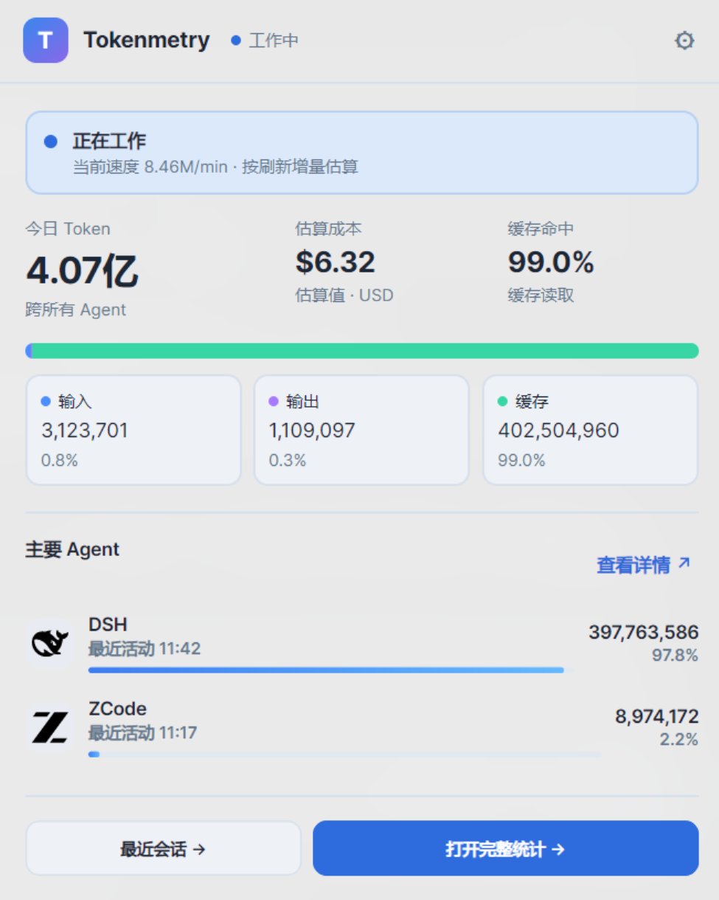Click the 3,123,701 input count
The width and height of the screenshot is (719, 900).
pyautogui.click(x=85, y=430)
